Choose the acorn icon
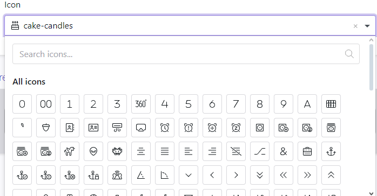Screen dimensions: 377x196 46,128
